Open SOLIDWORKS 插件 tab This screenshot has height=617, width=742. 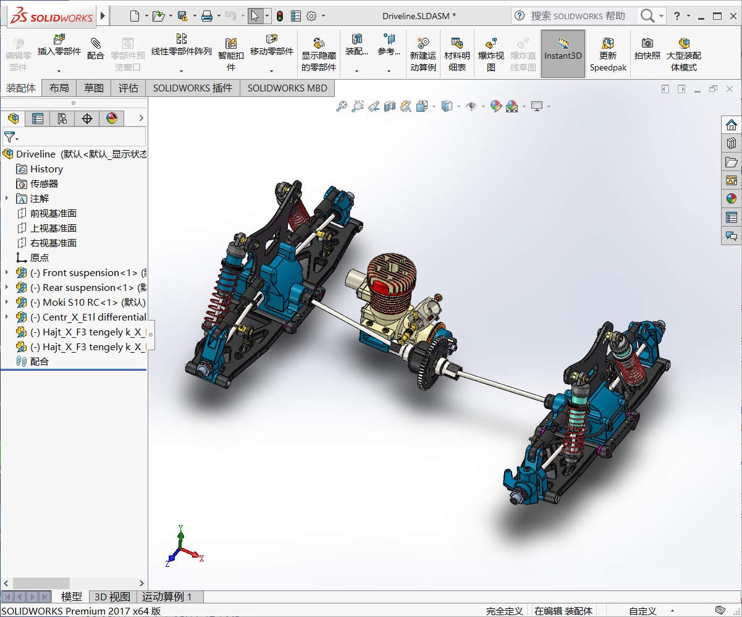tap(193, 88)
